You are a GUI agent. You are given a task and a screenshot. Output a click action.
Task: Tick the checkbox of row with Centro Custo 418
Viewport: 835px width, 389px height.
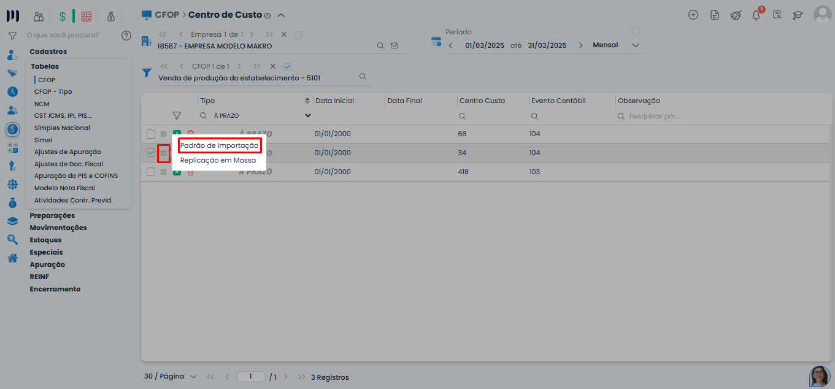pos(151,172)
